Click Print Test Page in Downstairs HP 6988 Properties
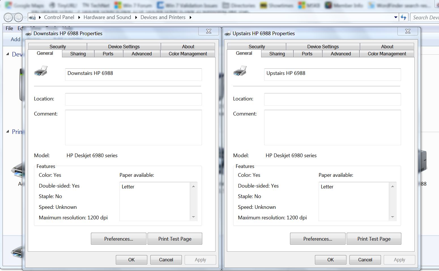The image size is (439, 271). [x=175, y=239]
